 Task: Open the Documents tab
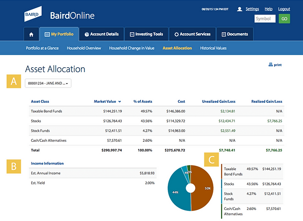tap(235, 34)
